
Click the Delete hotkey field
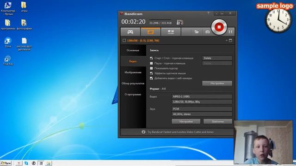point(217,58)
